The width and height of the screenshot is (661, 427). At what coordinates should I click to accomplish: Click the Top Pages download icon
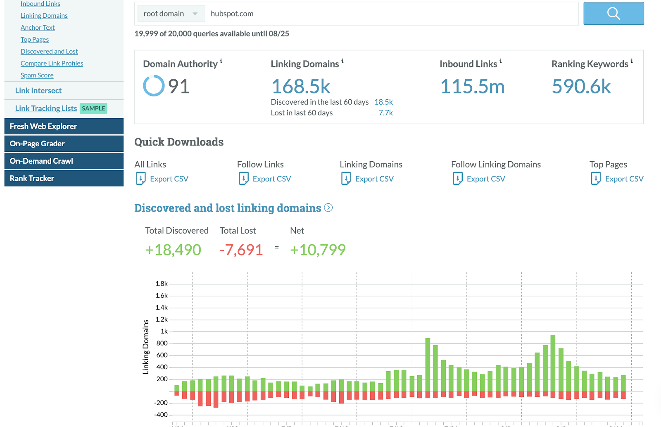pyautogui.click(x=596, y=179)
